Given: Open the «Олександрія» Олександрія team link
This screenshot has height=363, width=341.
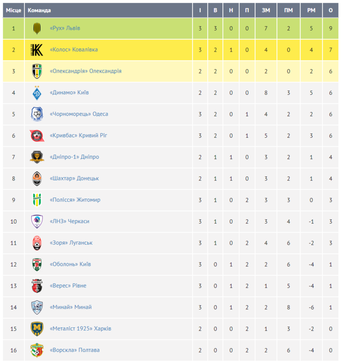Looking at the screenshot, I should coord(85,71).
